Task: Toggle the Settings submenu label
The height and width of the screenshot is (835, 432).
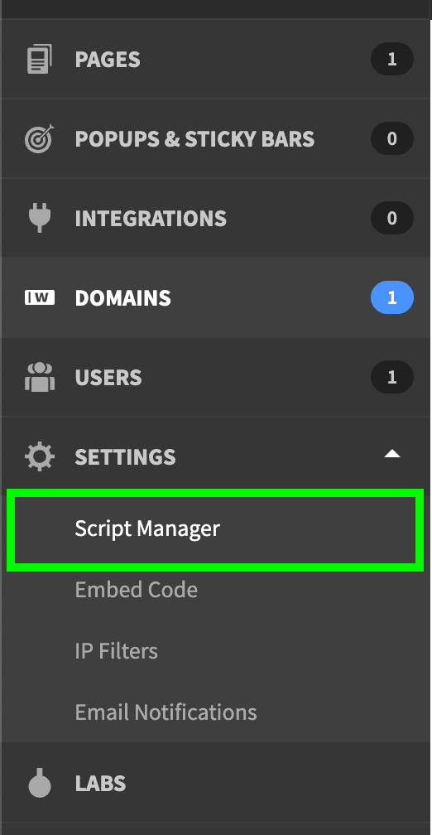Action: coord(125,457)
